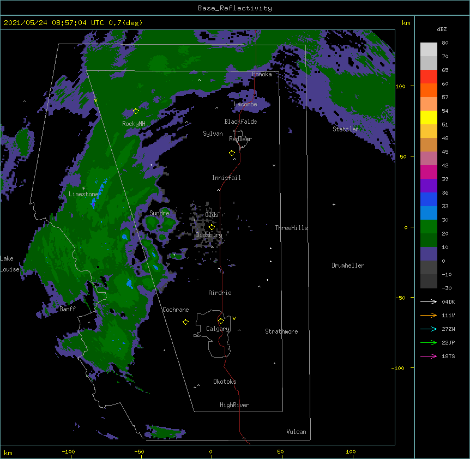Image resolution: width=470 pixels, height=459 pixels.
Task: Select the Sundre label
Action: [x=159, y=213]
